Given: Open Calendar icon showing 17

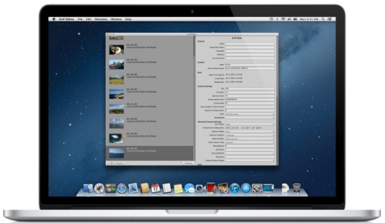Looking at the screenshot, I should (156, 188).
